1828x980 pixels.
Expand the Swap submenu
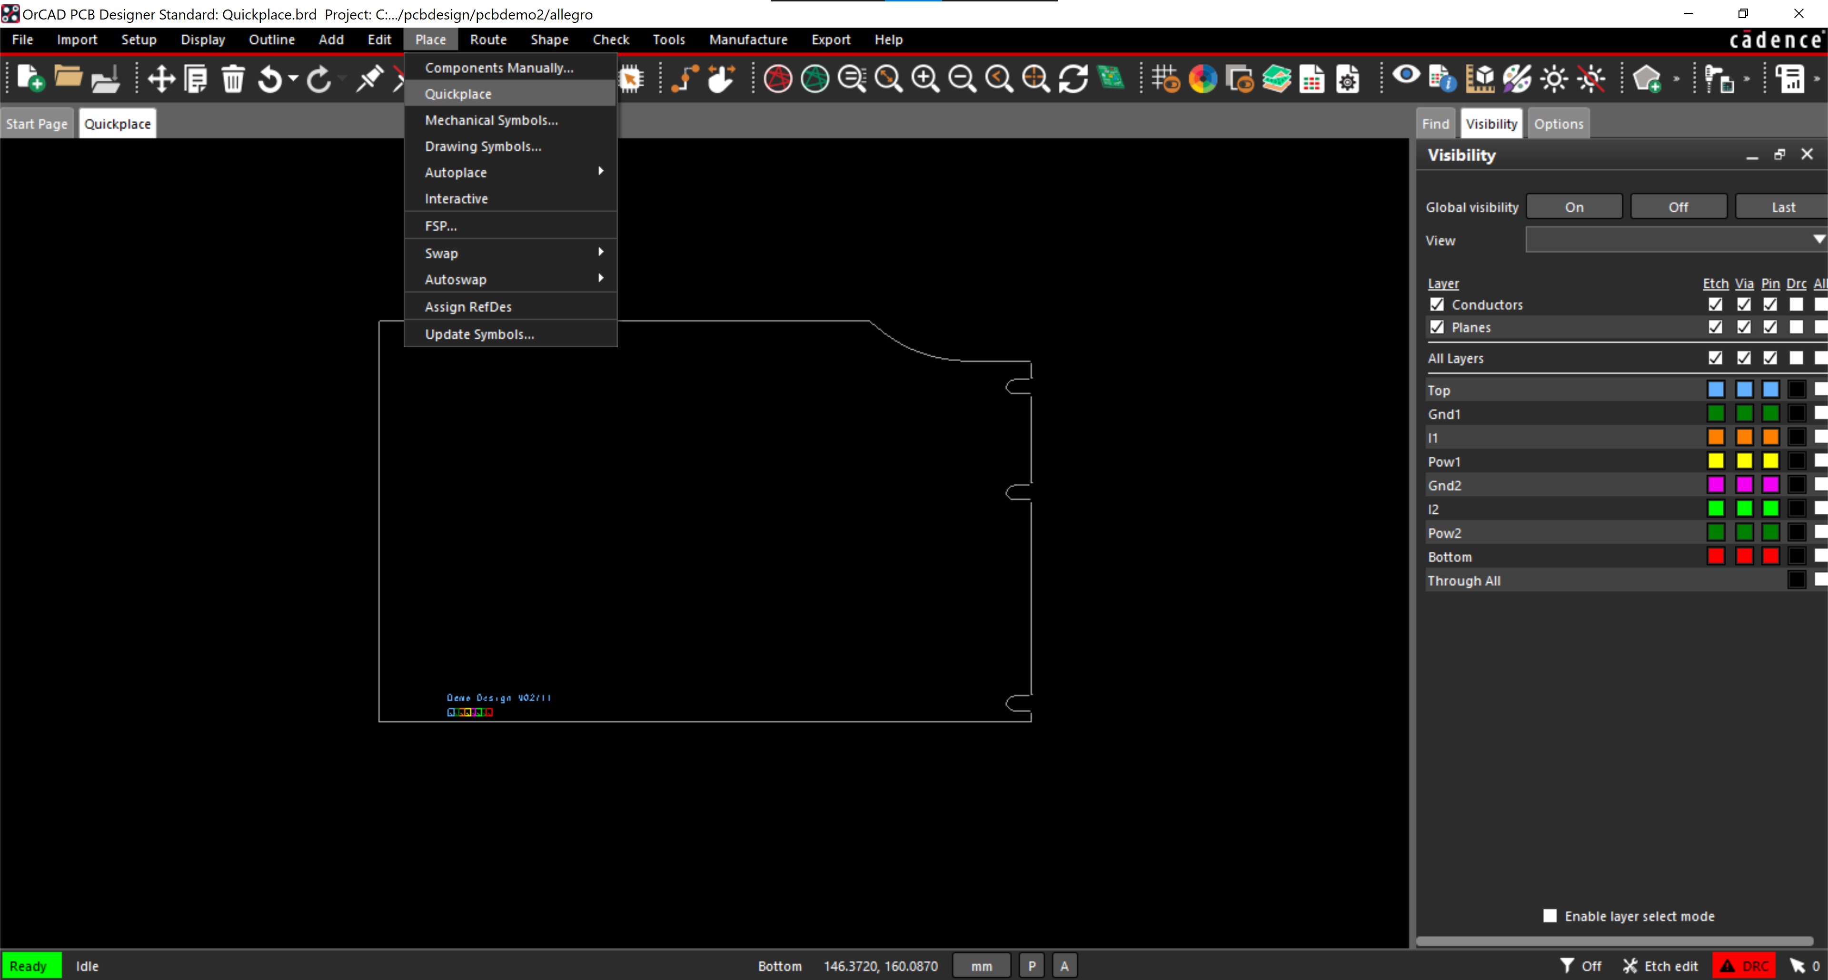[509, 253]
